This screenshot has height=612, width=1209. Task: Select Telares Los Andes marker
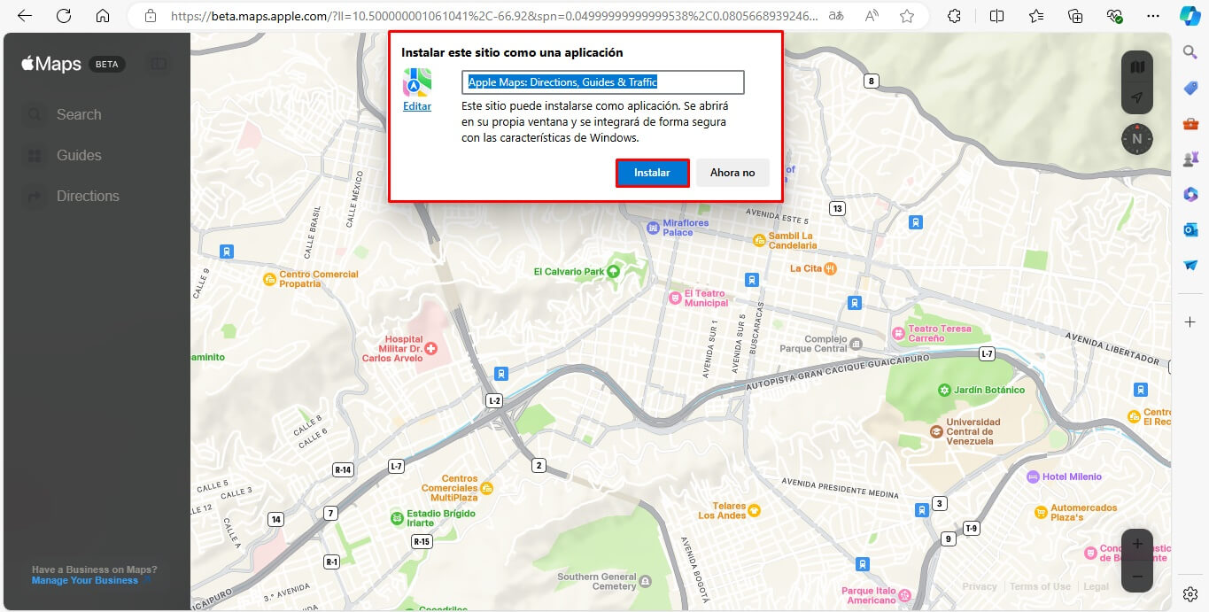754,510
